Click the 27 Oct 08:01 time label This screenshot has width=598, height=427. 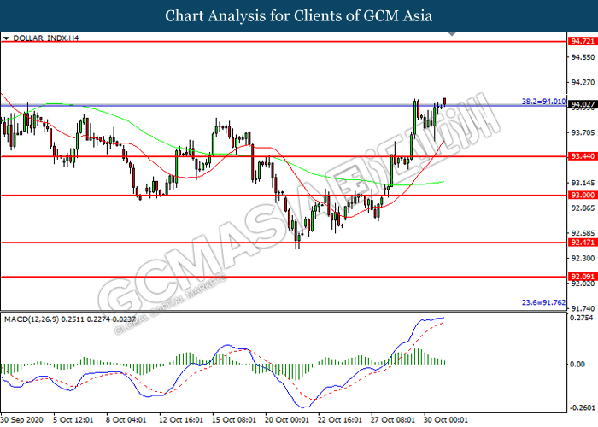pos(393,420)
